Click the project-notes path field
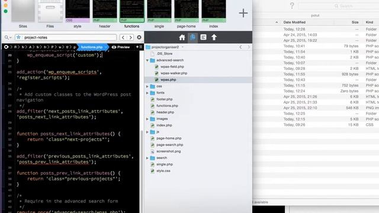 tap(66, 37)
